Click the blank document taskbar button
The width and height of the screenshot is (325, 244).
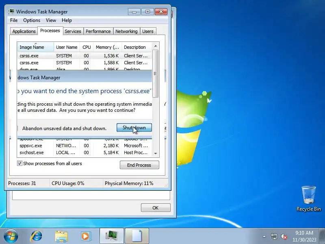pos(137,236)
